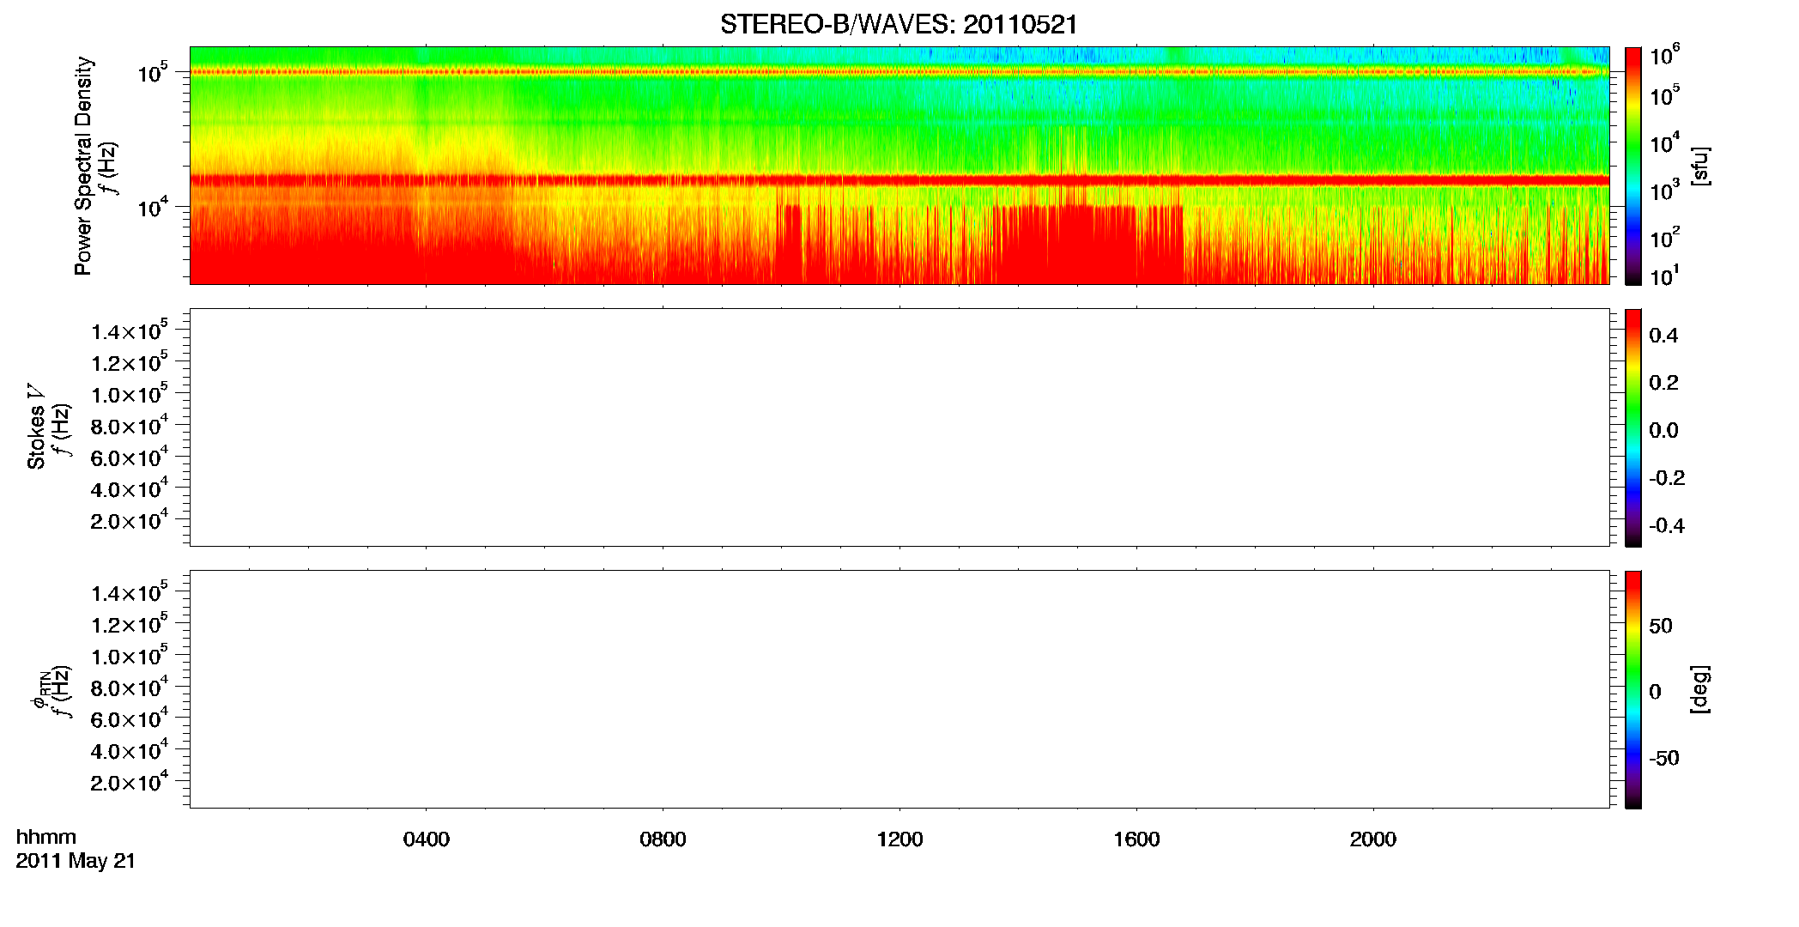Select the 0800 time axis label
This screenshot has width=1799, height=927.
click(x=663, y=839)
